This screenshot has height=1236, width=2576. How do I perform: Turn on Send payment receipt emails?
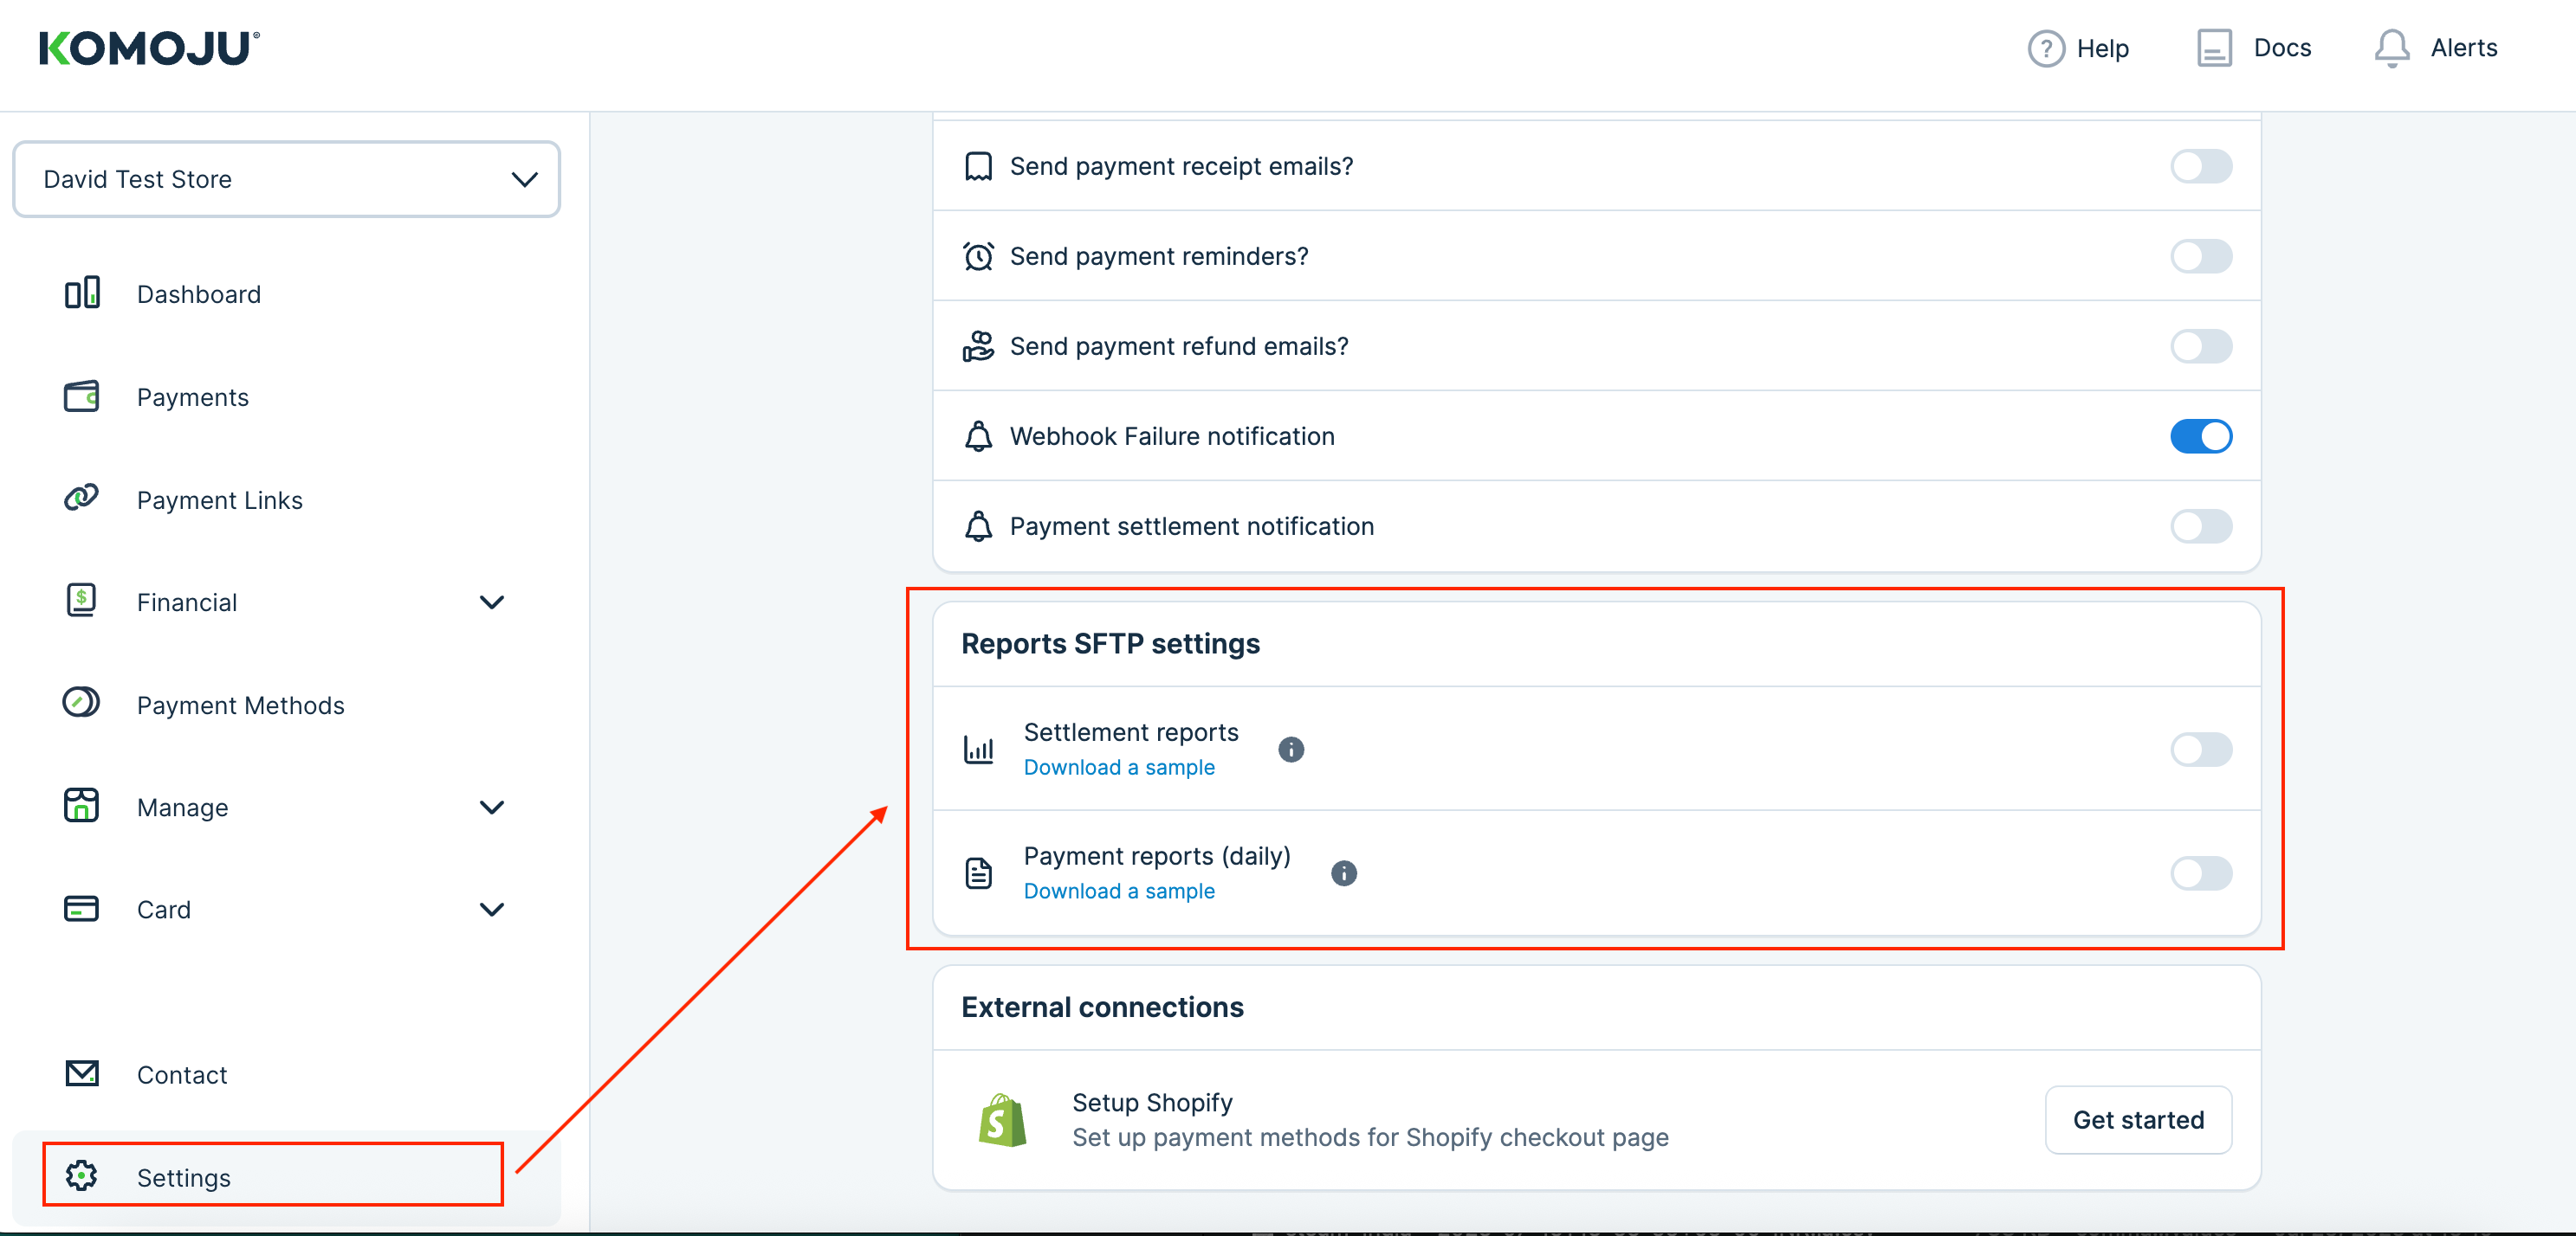click(x=2200, y=166)
